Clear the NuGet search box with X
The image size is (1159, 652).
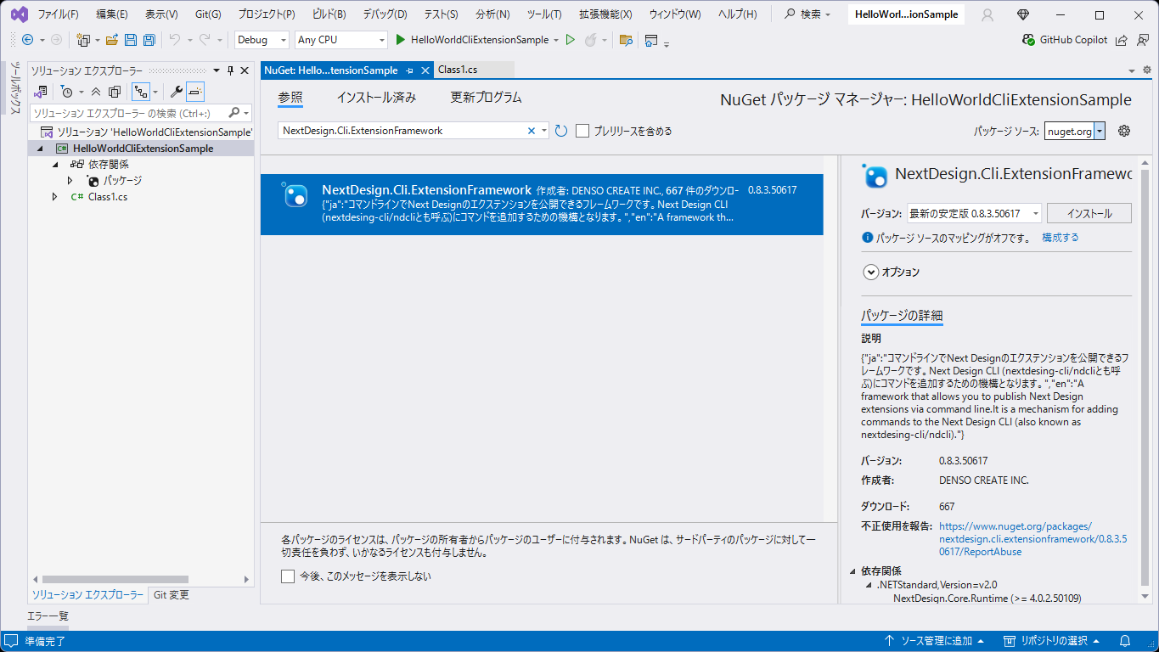click(x=532, y=131)
